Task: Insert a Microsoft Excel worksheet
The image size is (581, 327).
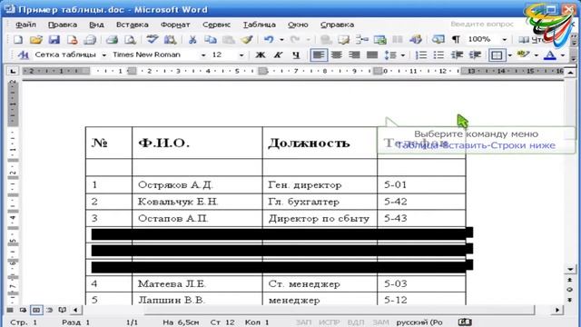Action: 379,39
